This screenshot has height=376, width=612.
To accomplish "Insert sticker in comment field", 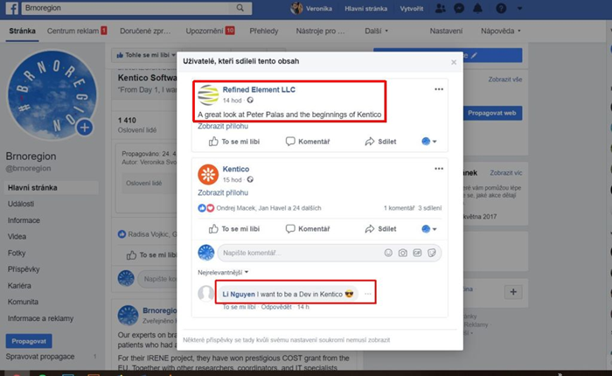I will pyautogui.click(x=431, y=253).
